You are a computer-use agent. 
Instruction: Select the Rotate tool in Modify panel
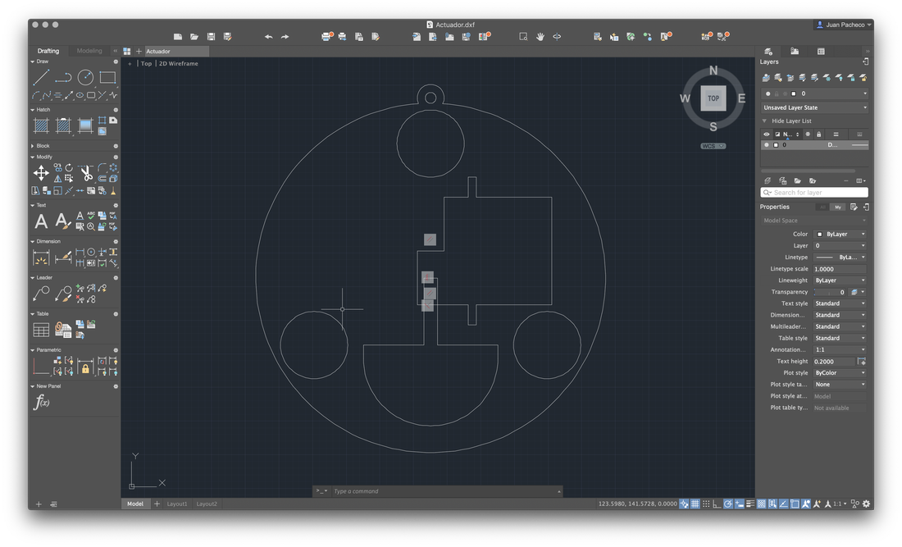click(x=69, y=167)
